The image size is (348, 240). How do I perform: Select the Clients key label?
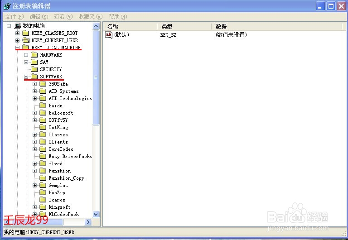58,142
